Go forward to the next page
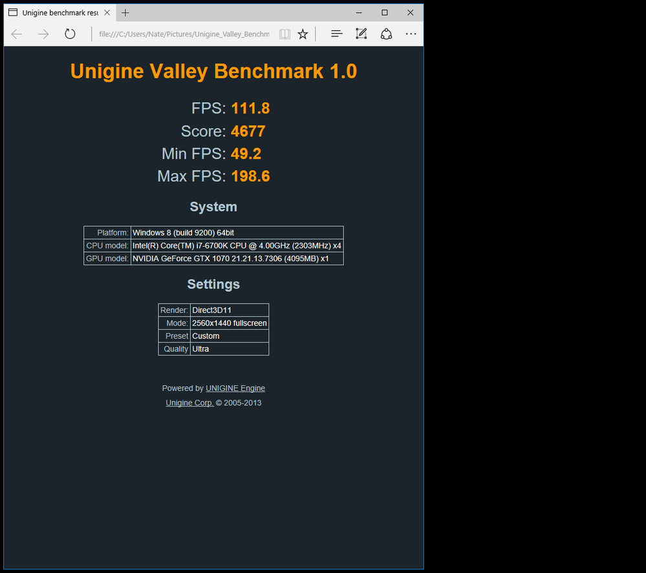 coord(43,34)
